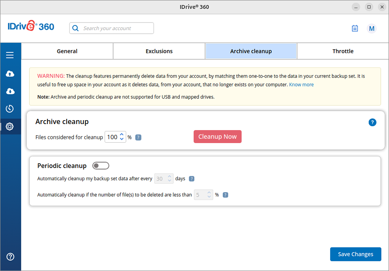Open the hamburger menu in the sidebar
The width and height of the screenshot is (389, 271).
coord(10,55)
